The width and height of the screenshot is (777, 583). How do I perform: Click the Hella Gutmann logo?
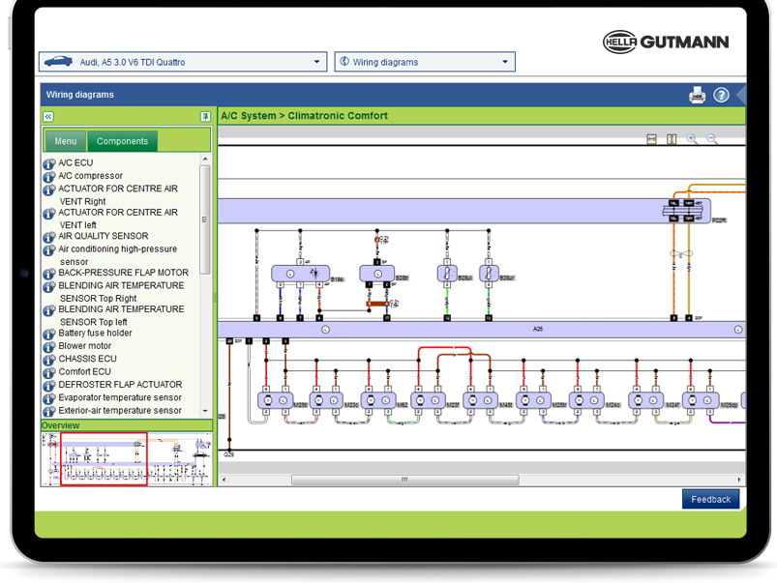666,43
